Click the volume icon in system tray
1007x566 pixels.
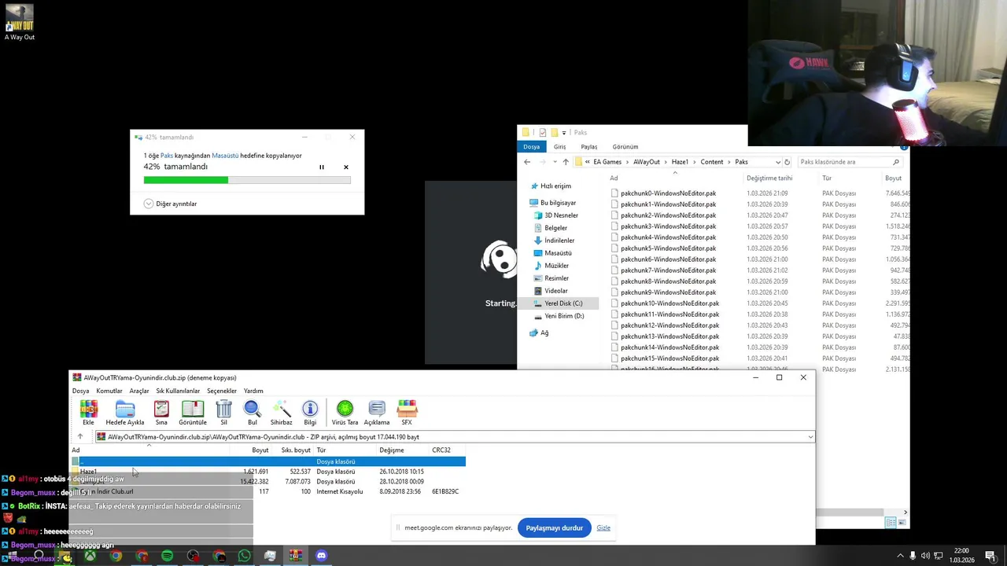tap(925, 556)
